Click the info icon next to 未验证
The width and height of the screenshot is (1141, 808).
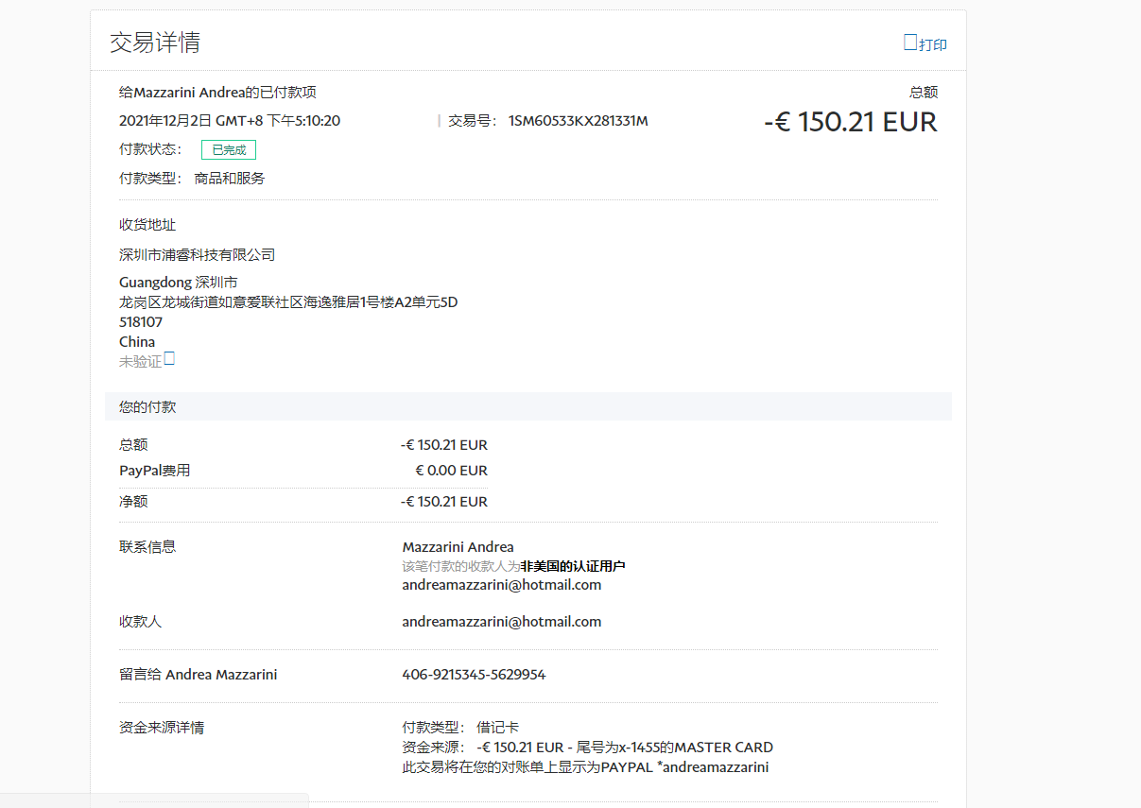[x=169, y=358]
